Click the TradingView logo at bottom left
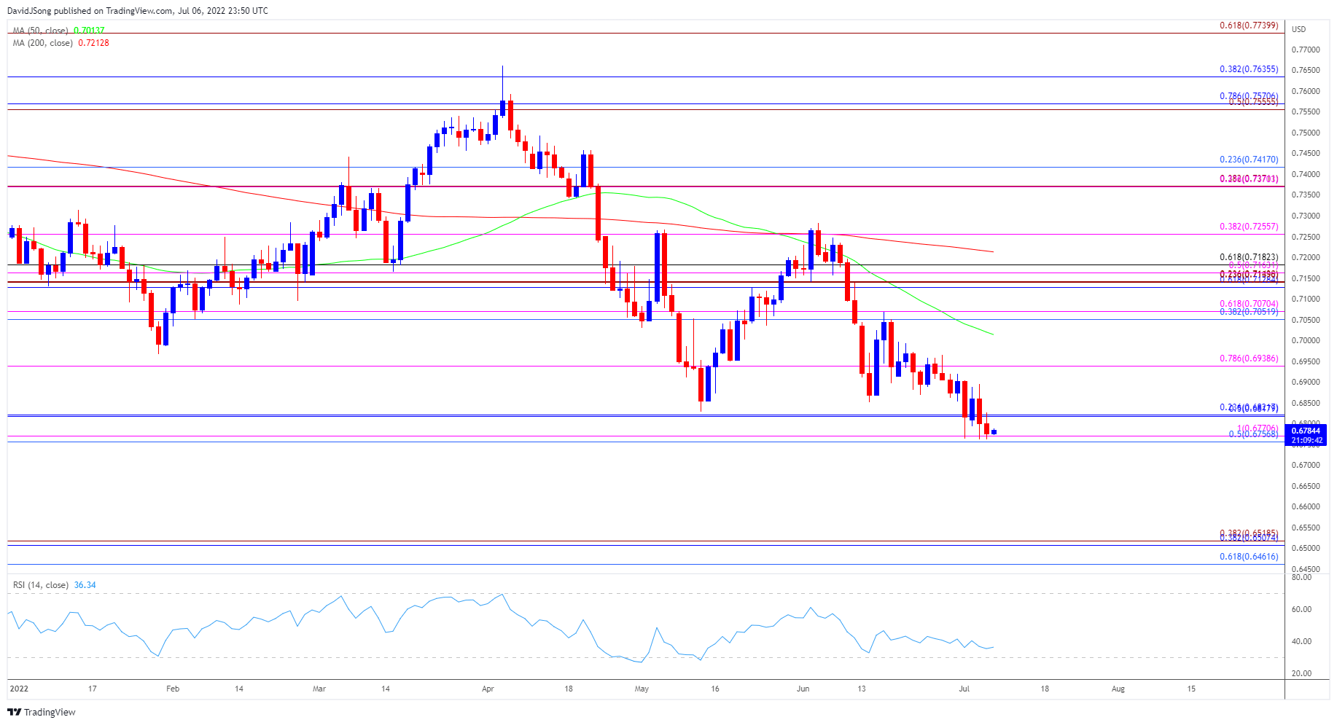Screen dimensions: 1337x725 coord(42,712)
